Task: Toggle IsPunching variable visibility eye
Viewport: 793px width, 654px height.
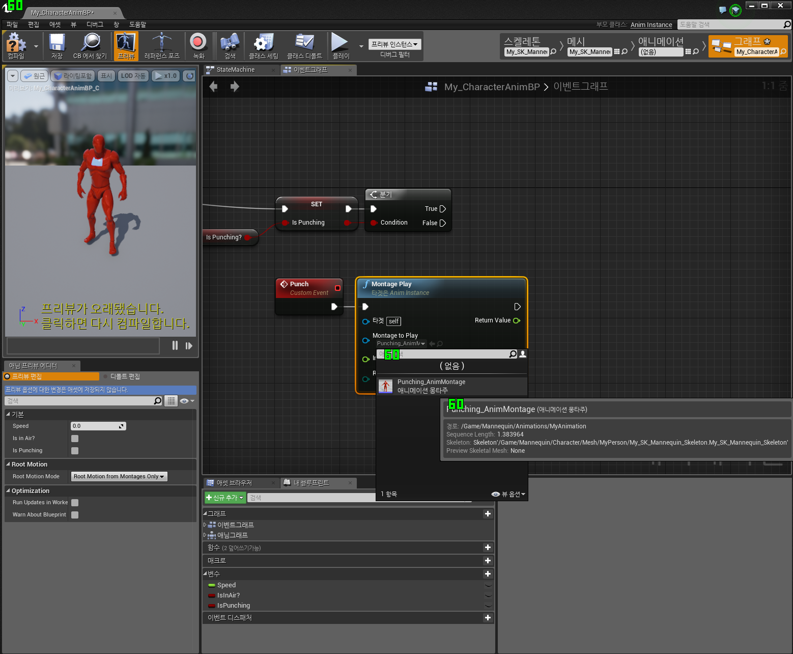Action: [x=488, y=606]
